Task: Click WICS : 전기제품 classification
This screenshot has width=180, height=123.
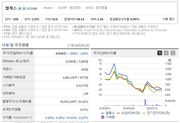Action: (96, 8)
